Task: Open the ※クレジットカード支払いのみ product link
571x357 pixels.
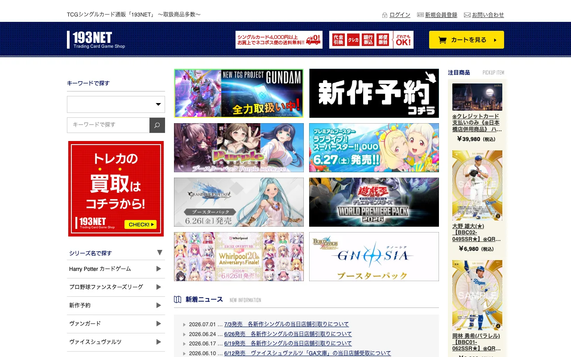Action: [x=477, y=123]
